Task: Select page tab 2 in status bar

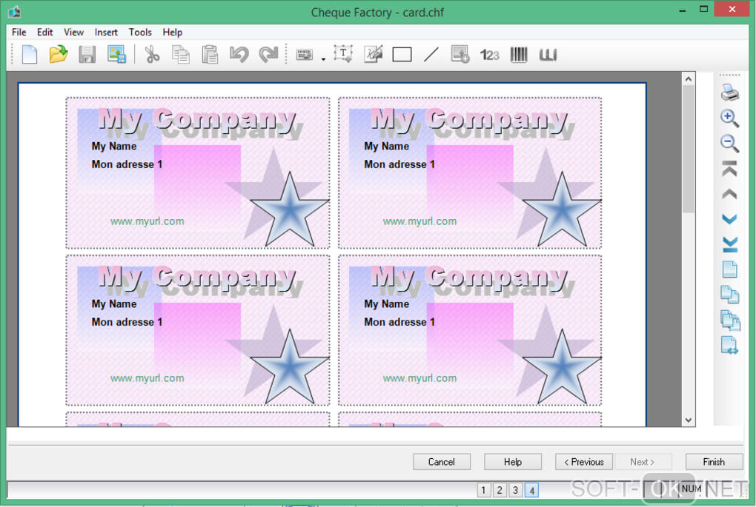Action: (x=500, y=490)
